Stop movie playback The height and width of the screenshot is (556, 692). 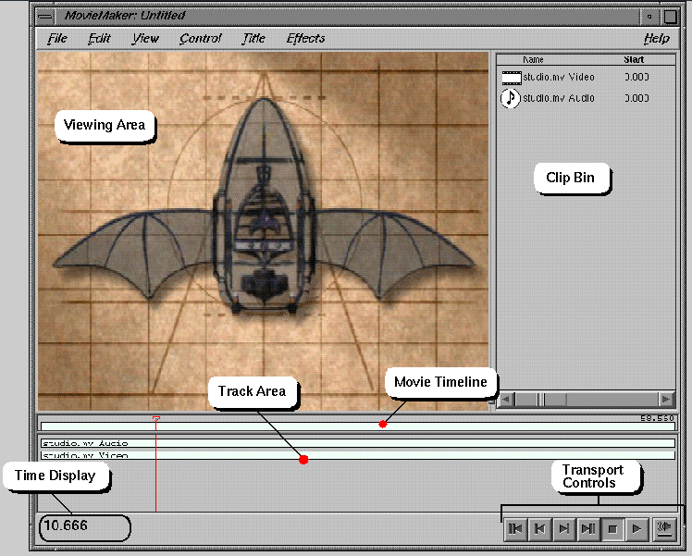click(x=612, y=528)
